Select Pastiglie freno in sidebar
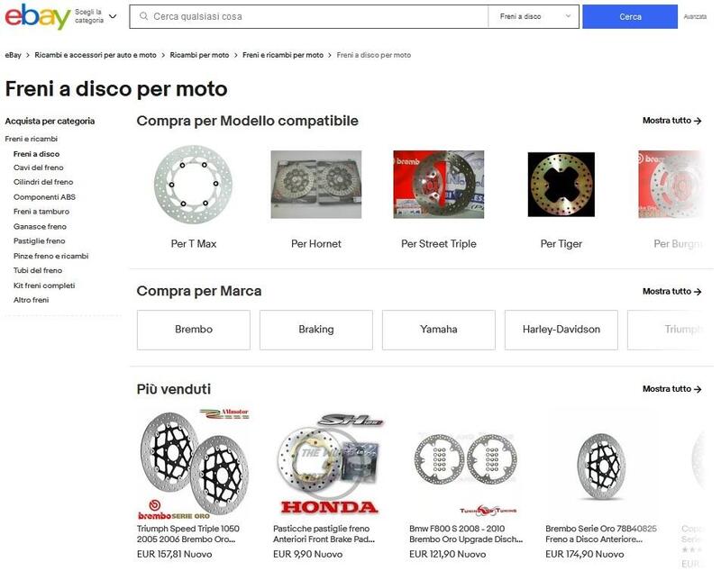This screenshot has height=580, width=721. click(x=39, y=240)
